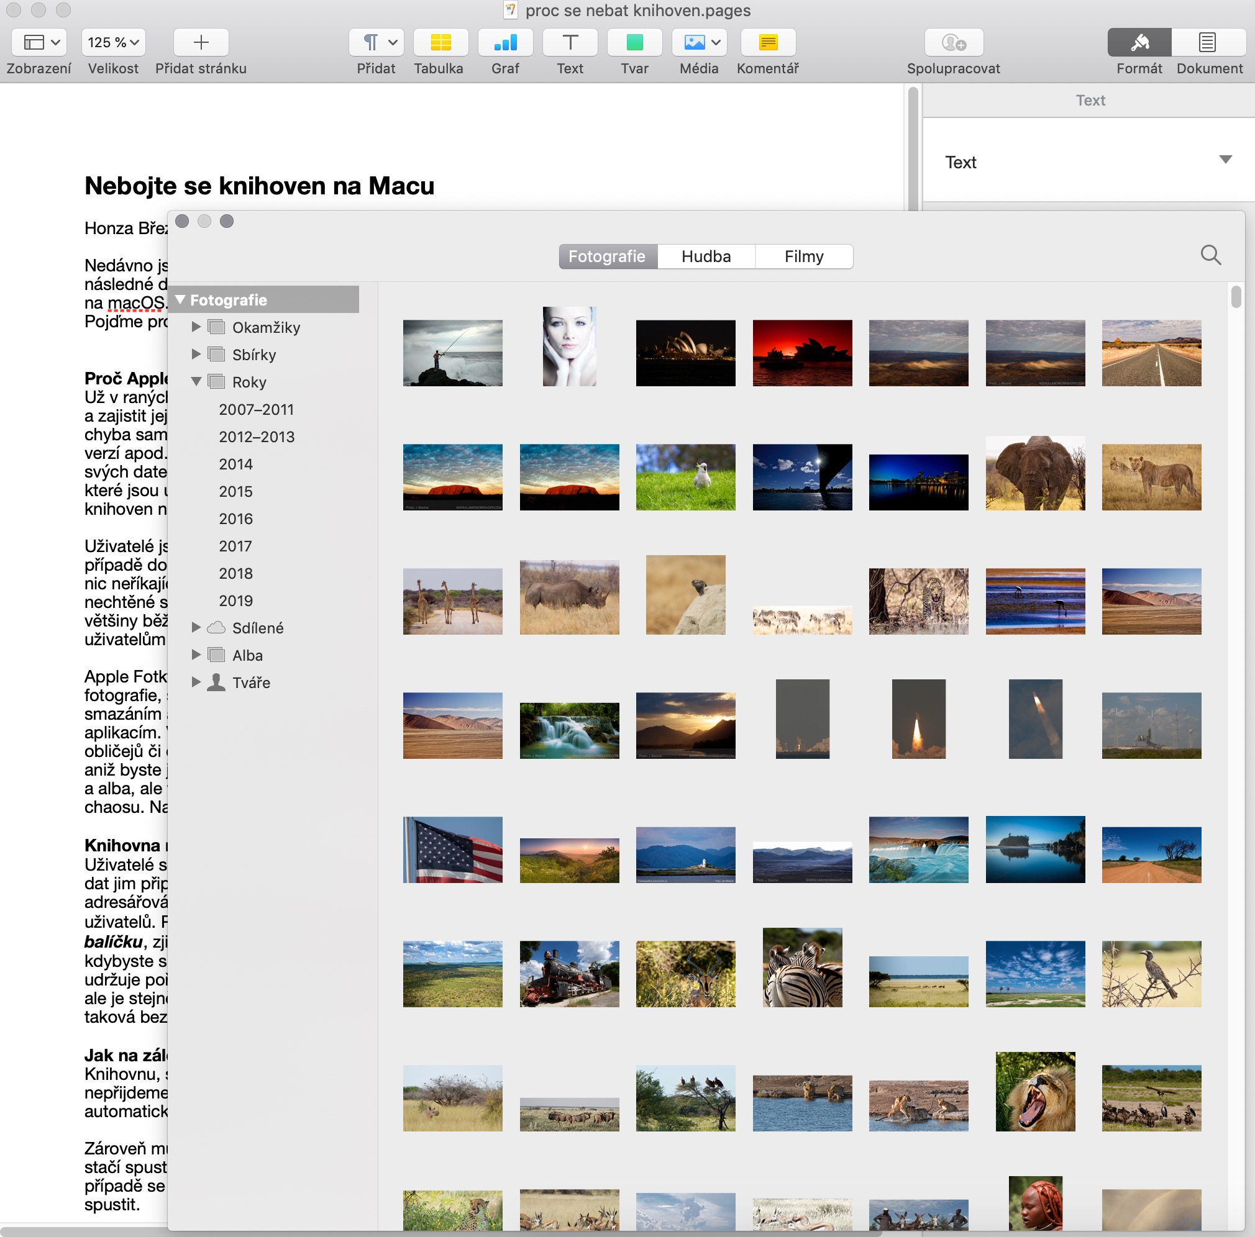The image size is (1255, 1237).
Task: Add a note with Komentář icon
Action: (767, 43)
